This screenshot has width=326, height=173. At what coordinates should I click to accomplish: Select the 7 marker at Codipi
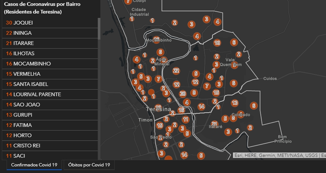128,2
